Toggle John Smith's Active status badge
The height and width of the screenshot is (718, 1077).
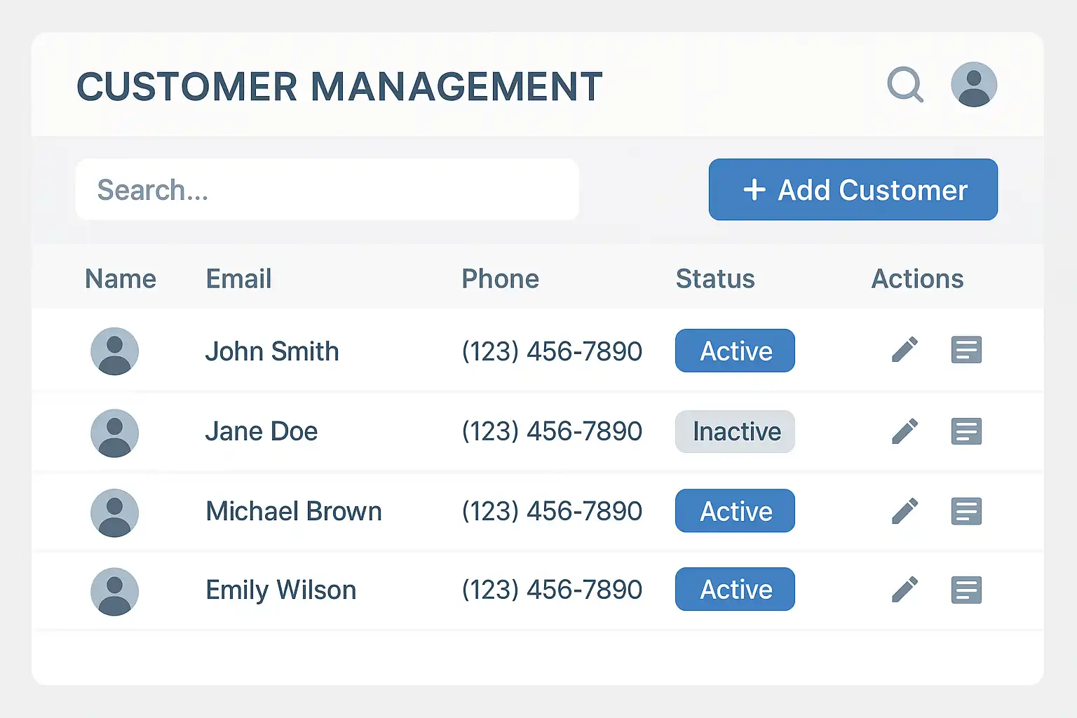tap(735, 351)
